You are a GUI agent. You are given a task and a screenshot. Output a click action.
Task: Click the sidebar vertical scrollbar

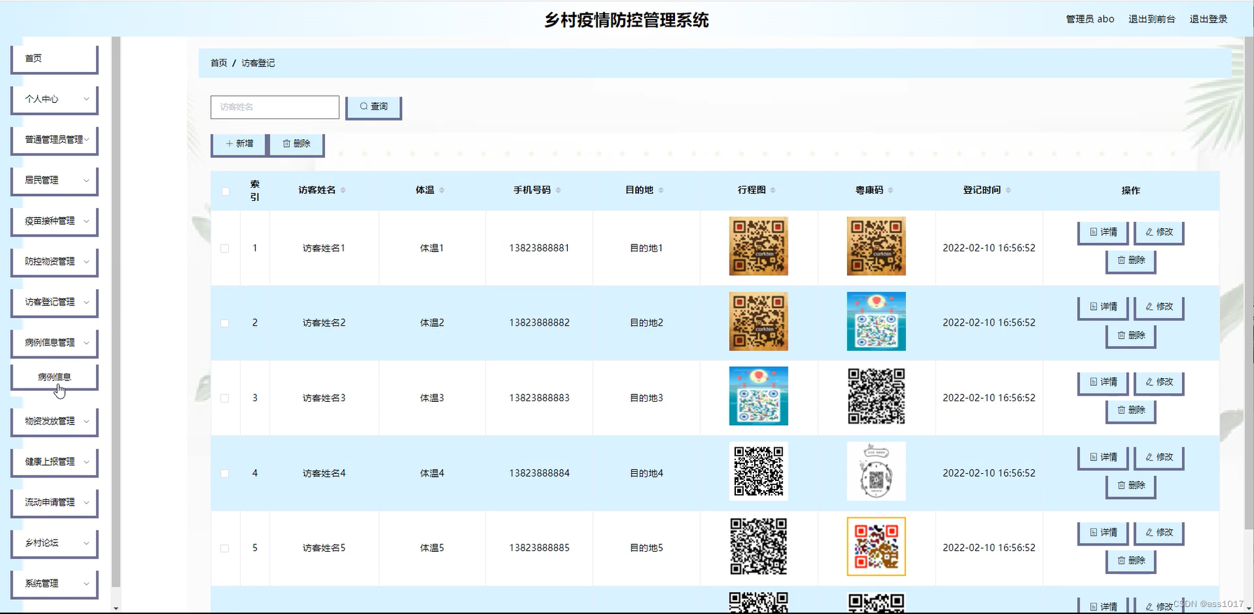(116, 312)
